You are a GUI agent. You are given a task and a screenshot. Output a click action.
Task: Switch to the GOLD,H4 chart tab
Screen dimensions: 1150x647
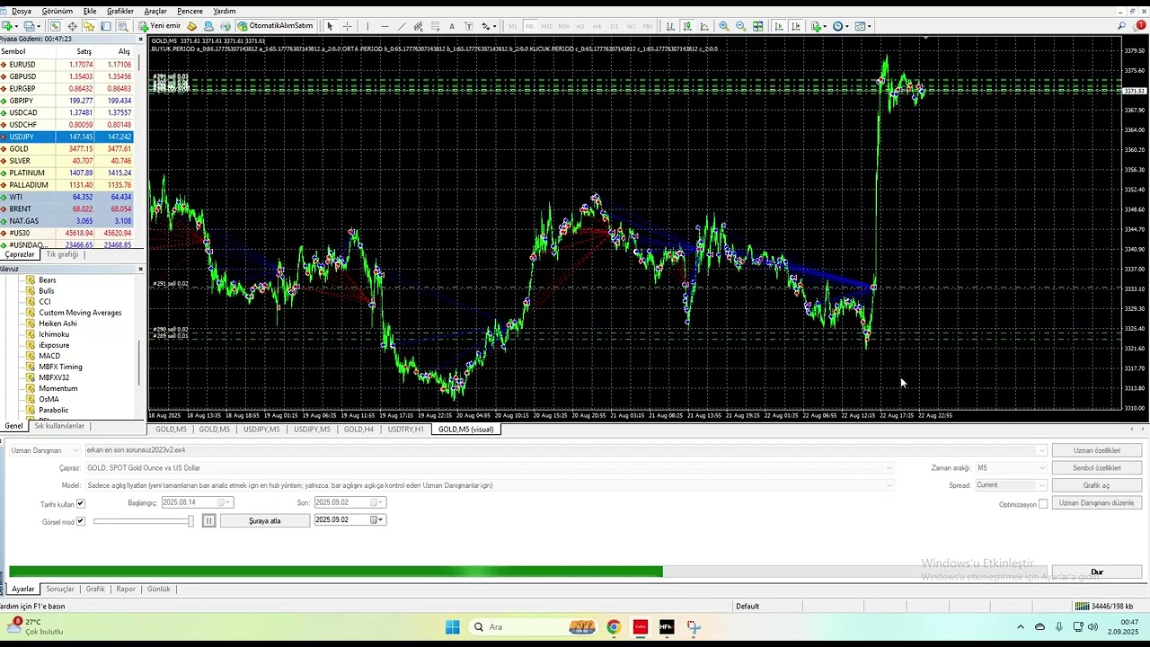pos(358,430)
